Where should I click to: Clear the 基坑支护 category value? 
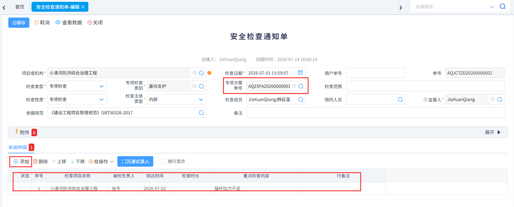(x=195, y=86)
